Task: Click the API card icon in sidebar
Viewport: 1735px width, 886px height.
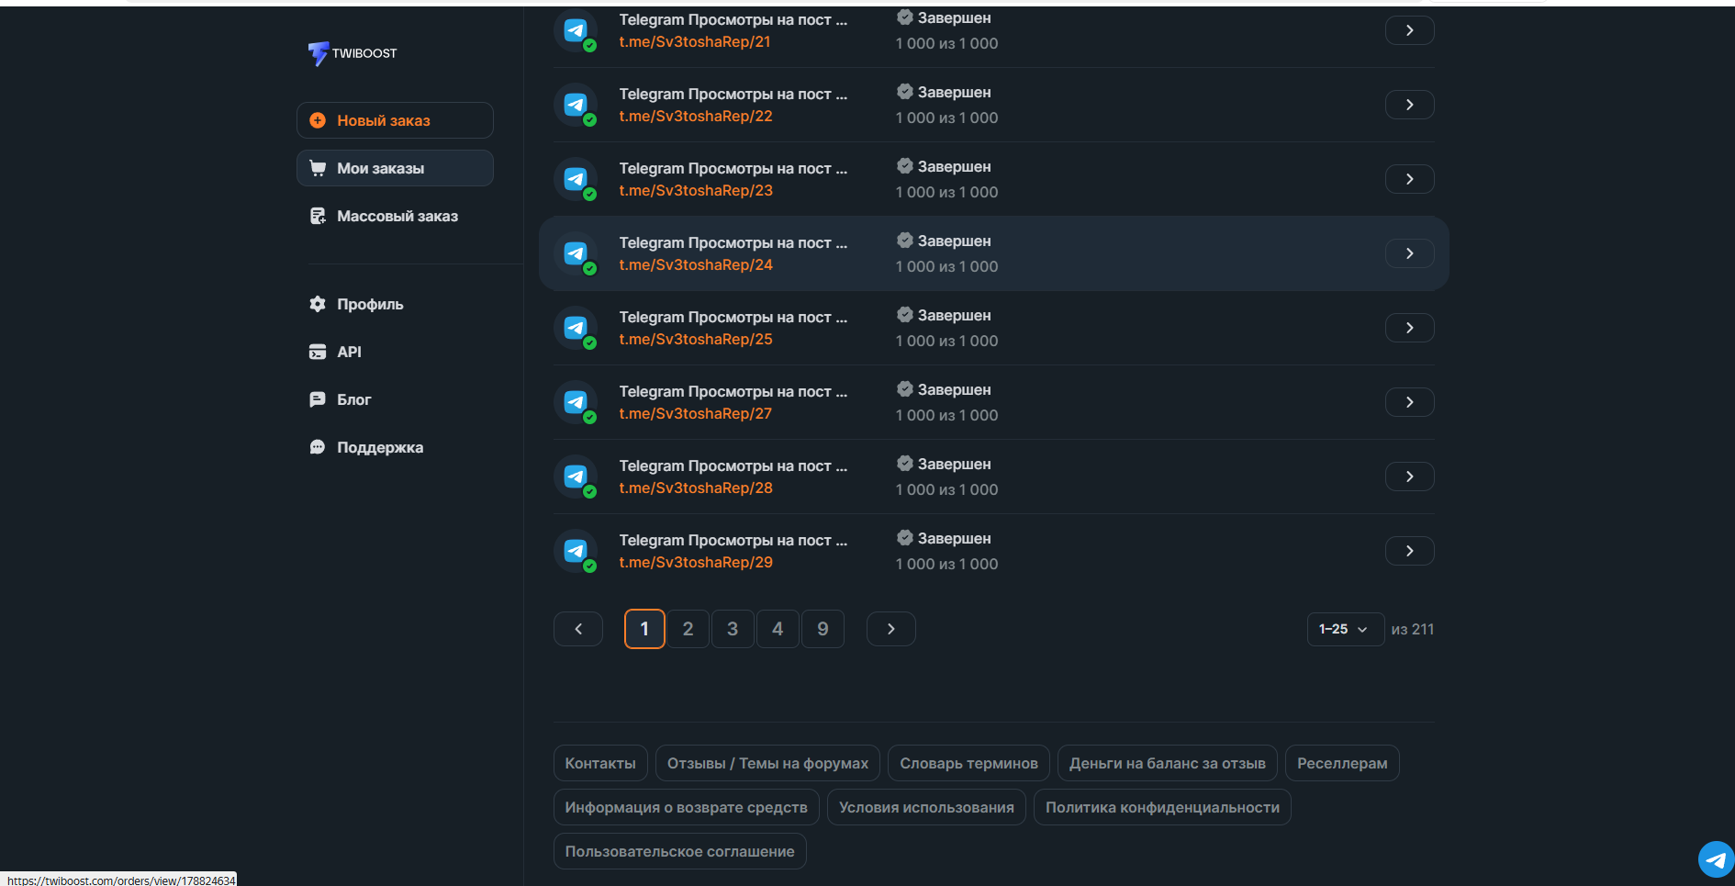Action: click(318, 352)
